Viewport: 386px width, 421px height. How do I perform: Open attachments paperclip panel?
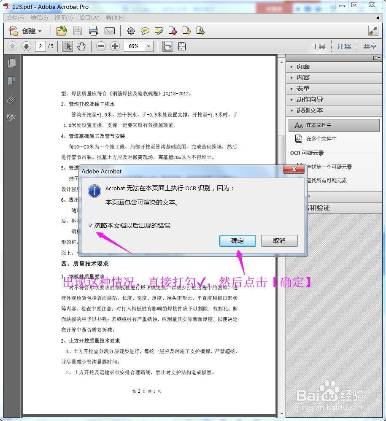(11, 99)
